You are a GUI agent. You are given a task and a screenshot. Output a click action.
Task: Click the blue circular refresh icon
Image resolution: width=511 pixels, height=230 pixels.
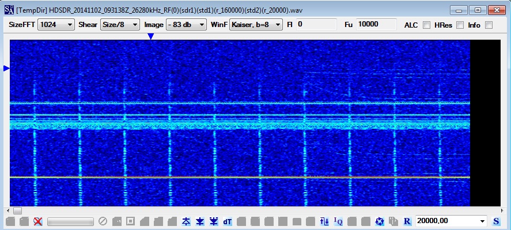380,221
